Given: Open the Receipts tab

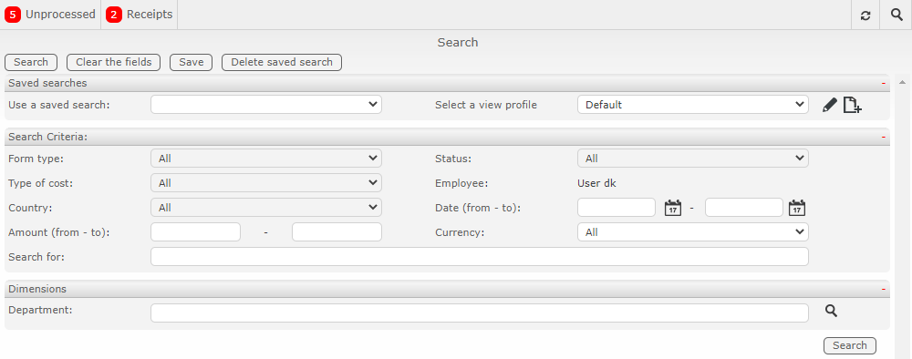Looking at the screenshot, I should [x=139, y=15].
